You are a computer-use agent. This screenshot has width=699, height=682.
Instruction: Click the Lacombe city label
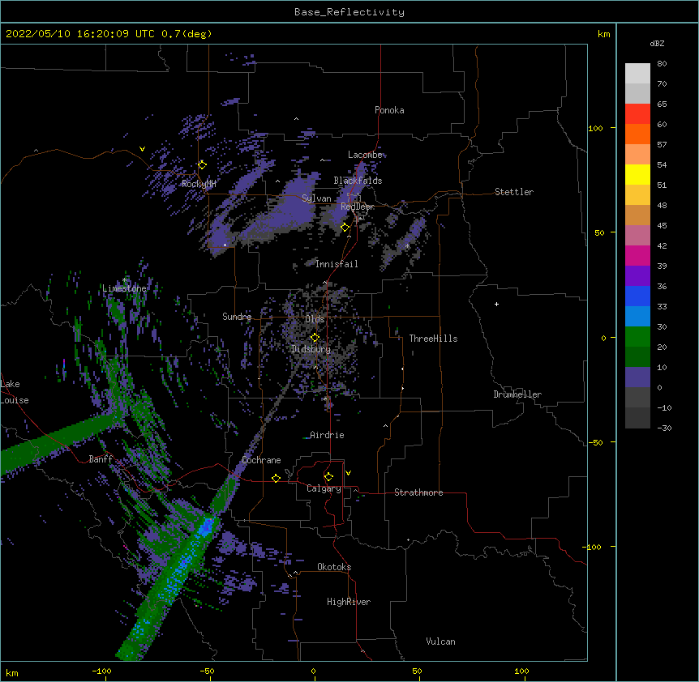(x=365, y=155)
